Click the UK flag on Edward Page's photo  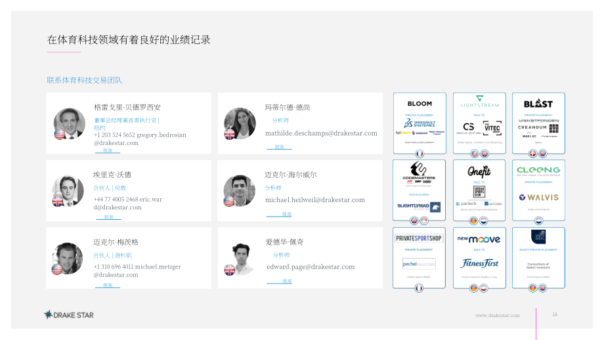click(x=230, y=270)
